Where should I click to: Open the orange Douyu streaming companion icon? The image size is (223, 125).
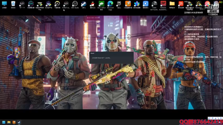coord(128,4)
